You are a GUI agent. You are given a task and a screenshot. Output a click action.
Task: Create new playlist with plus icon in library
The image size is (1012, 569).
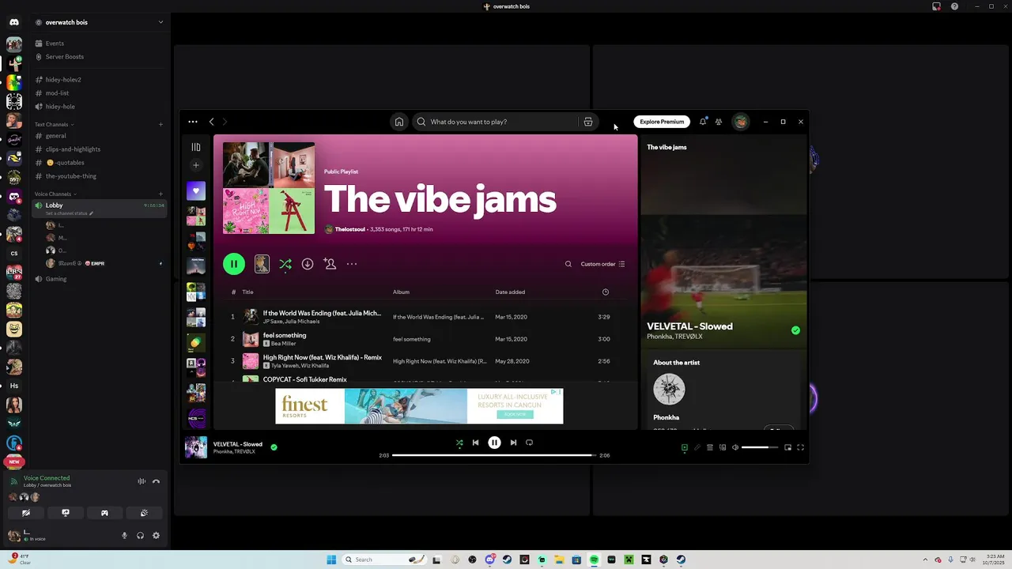[x=196, y=165]
